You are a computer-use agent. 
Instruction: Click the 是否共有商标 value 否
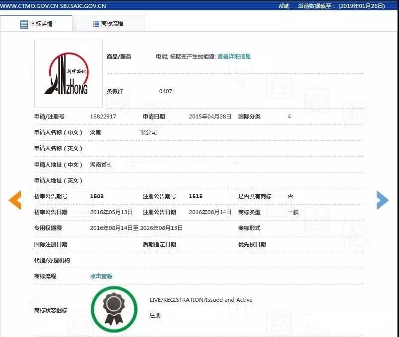pos(290,196)
